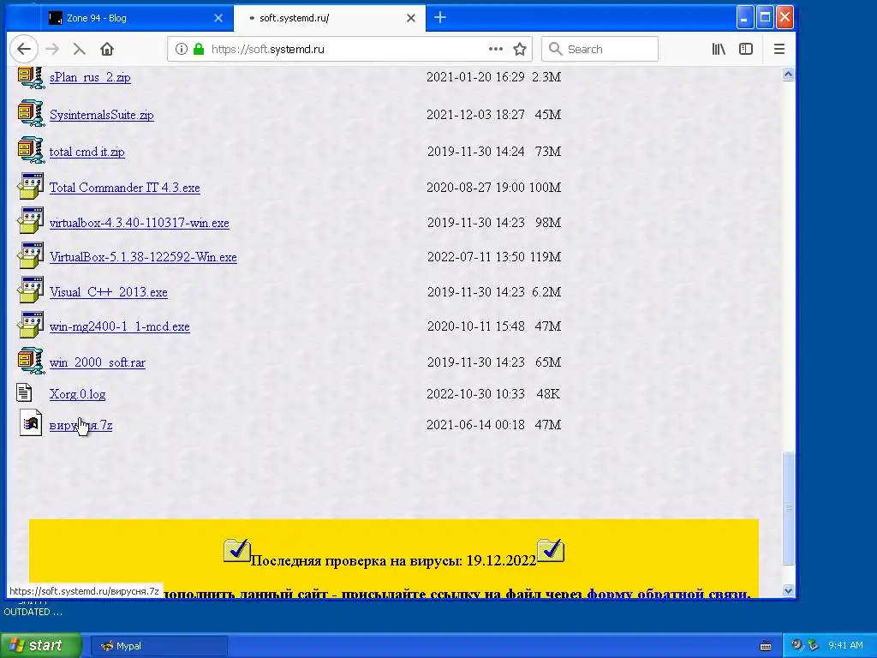The width and height of the screenshot is (877, 658).
Task: Download Total Commander IT 4.3.exe
Action: 125,188
